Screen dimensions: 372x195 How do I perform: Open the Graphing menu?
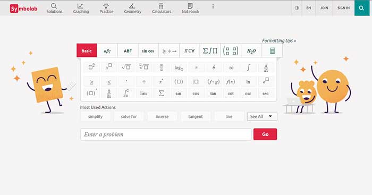tap(81, 8)
